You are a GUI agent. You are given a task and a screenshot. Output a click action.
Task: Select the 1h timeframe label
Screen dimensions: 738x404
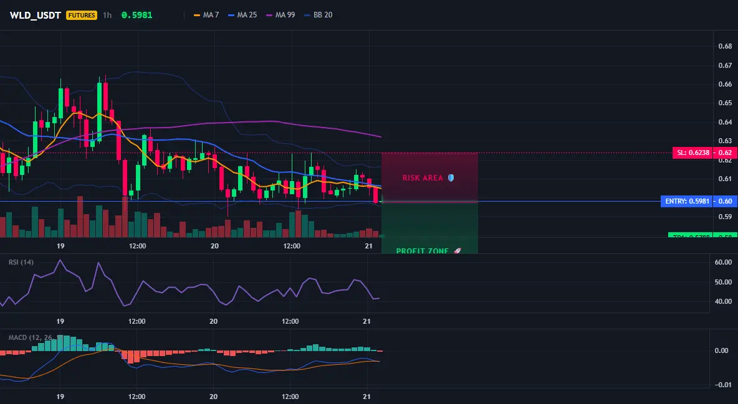point(107,15)
